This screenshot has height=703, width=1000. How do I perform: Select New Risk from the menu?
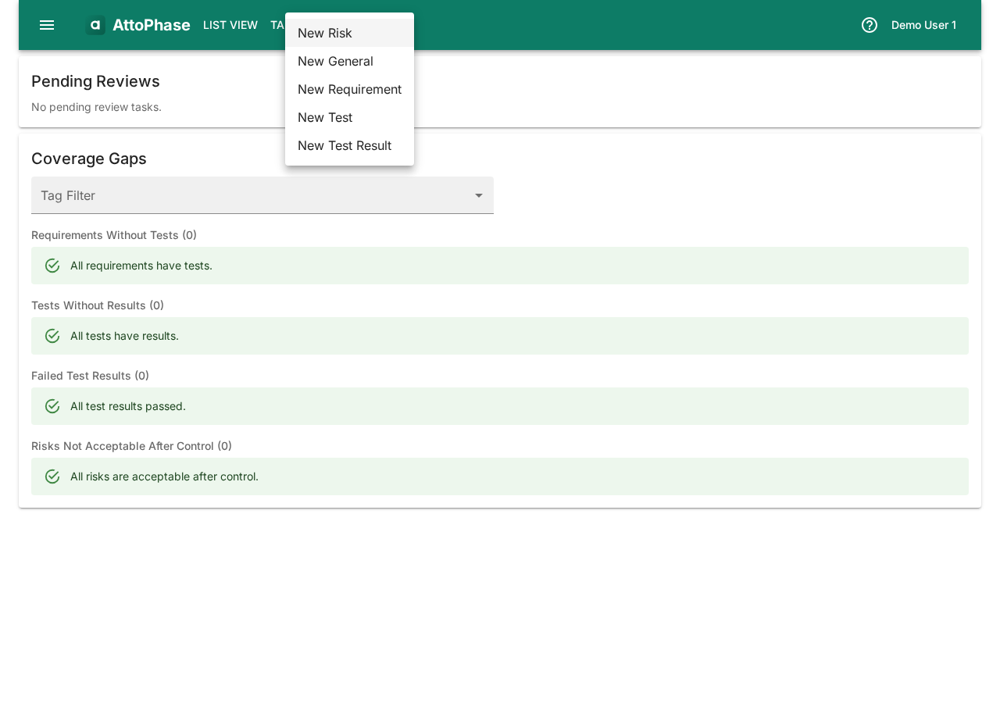pos(325,33)
